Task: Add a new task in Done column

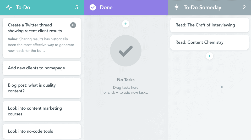Action: 126,24
